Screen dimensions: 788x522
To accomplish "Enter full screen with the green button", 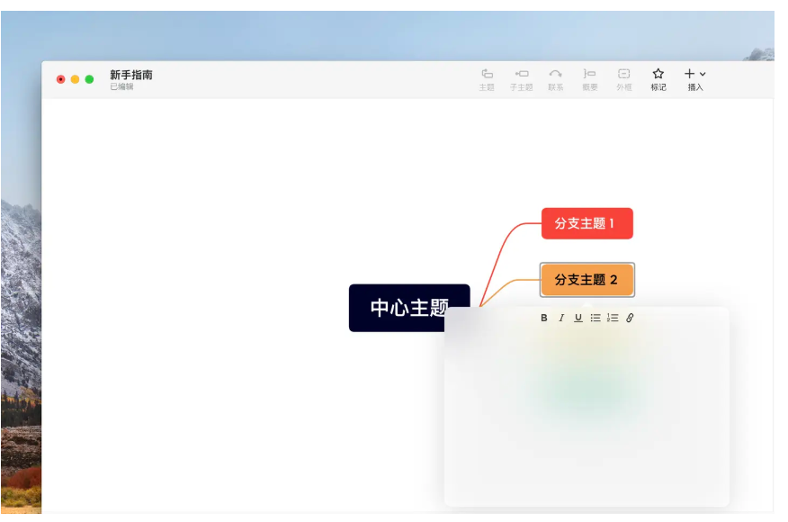I will (89, 79).
